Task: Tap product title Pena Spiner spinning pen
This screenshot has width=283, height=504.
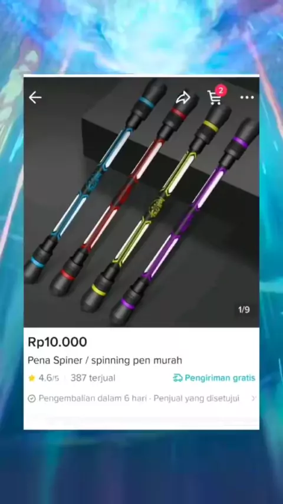Action: click(x=105, y=361)
